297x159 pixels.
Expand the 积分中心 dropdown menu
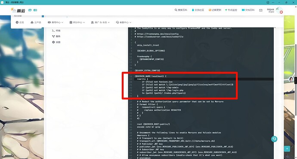[77, 22]
